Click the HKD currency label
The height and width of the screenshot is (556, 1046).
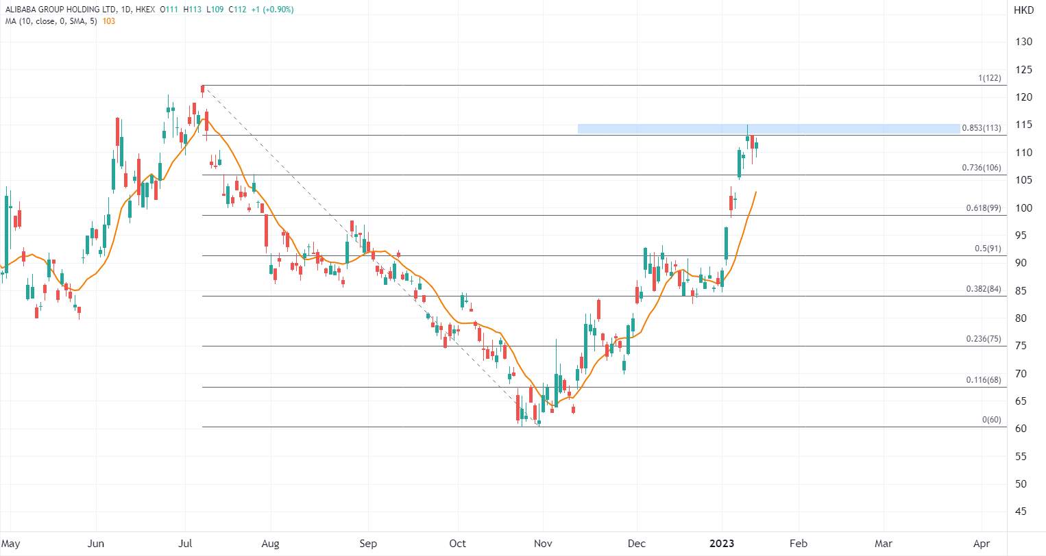coord(1023,10)
